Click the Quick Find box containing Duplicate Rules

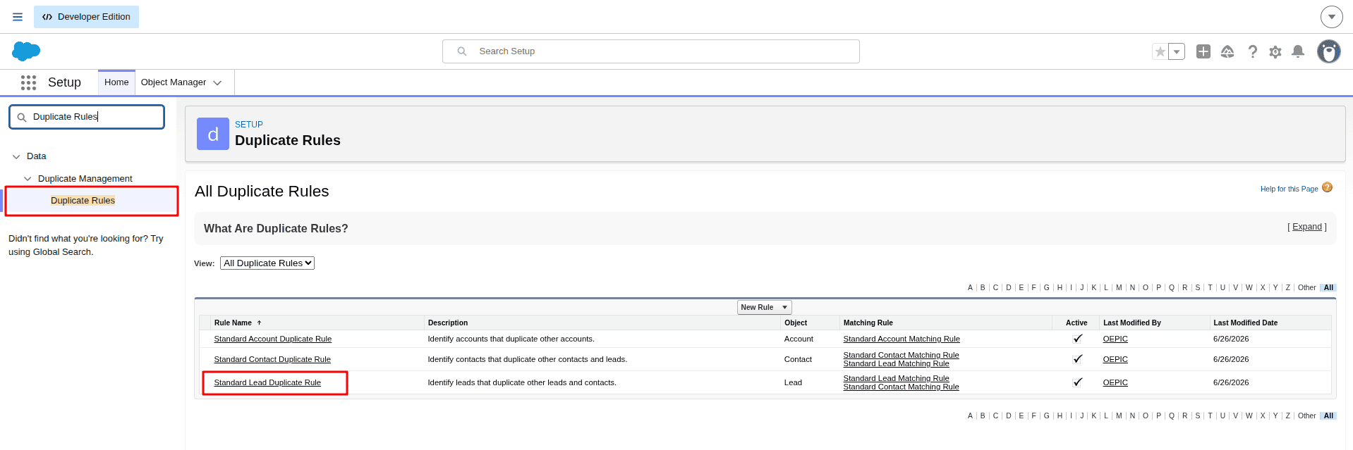click(x=87, y=117)
